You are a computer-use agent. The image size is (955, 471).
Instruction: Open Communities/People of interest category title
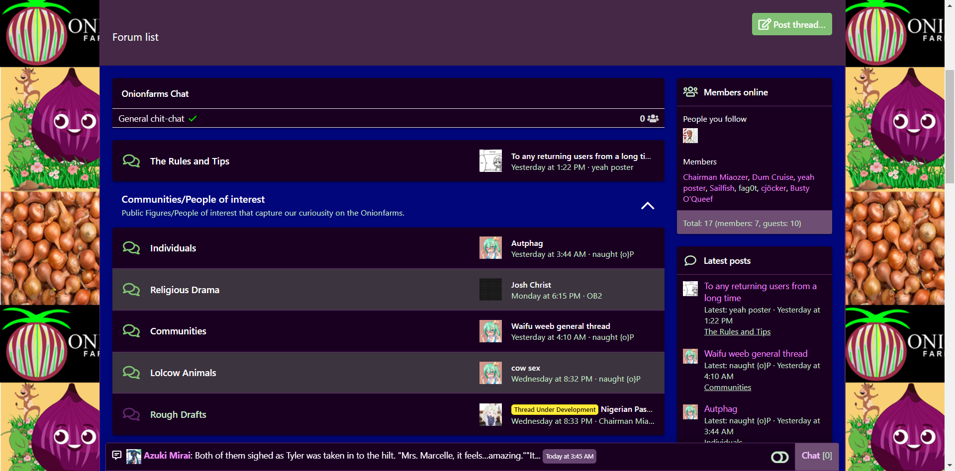click(193, 199)
